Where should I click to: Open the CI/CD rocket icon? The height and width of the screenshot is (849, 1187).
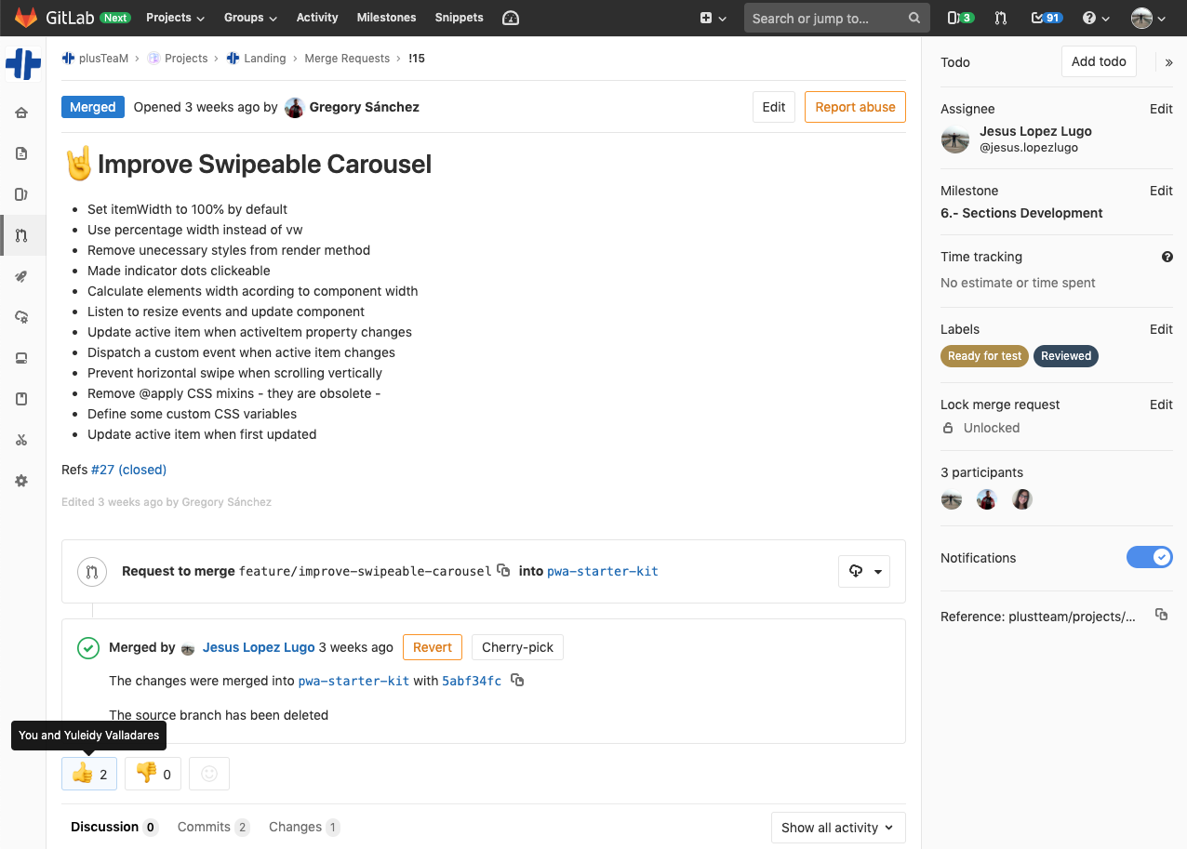[21, 276]
